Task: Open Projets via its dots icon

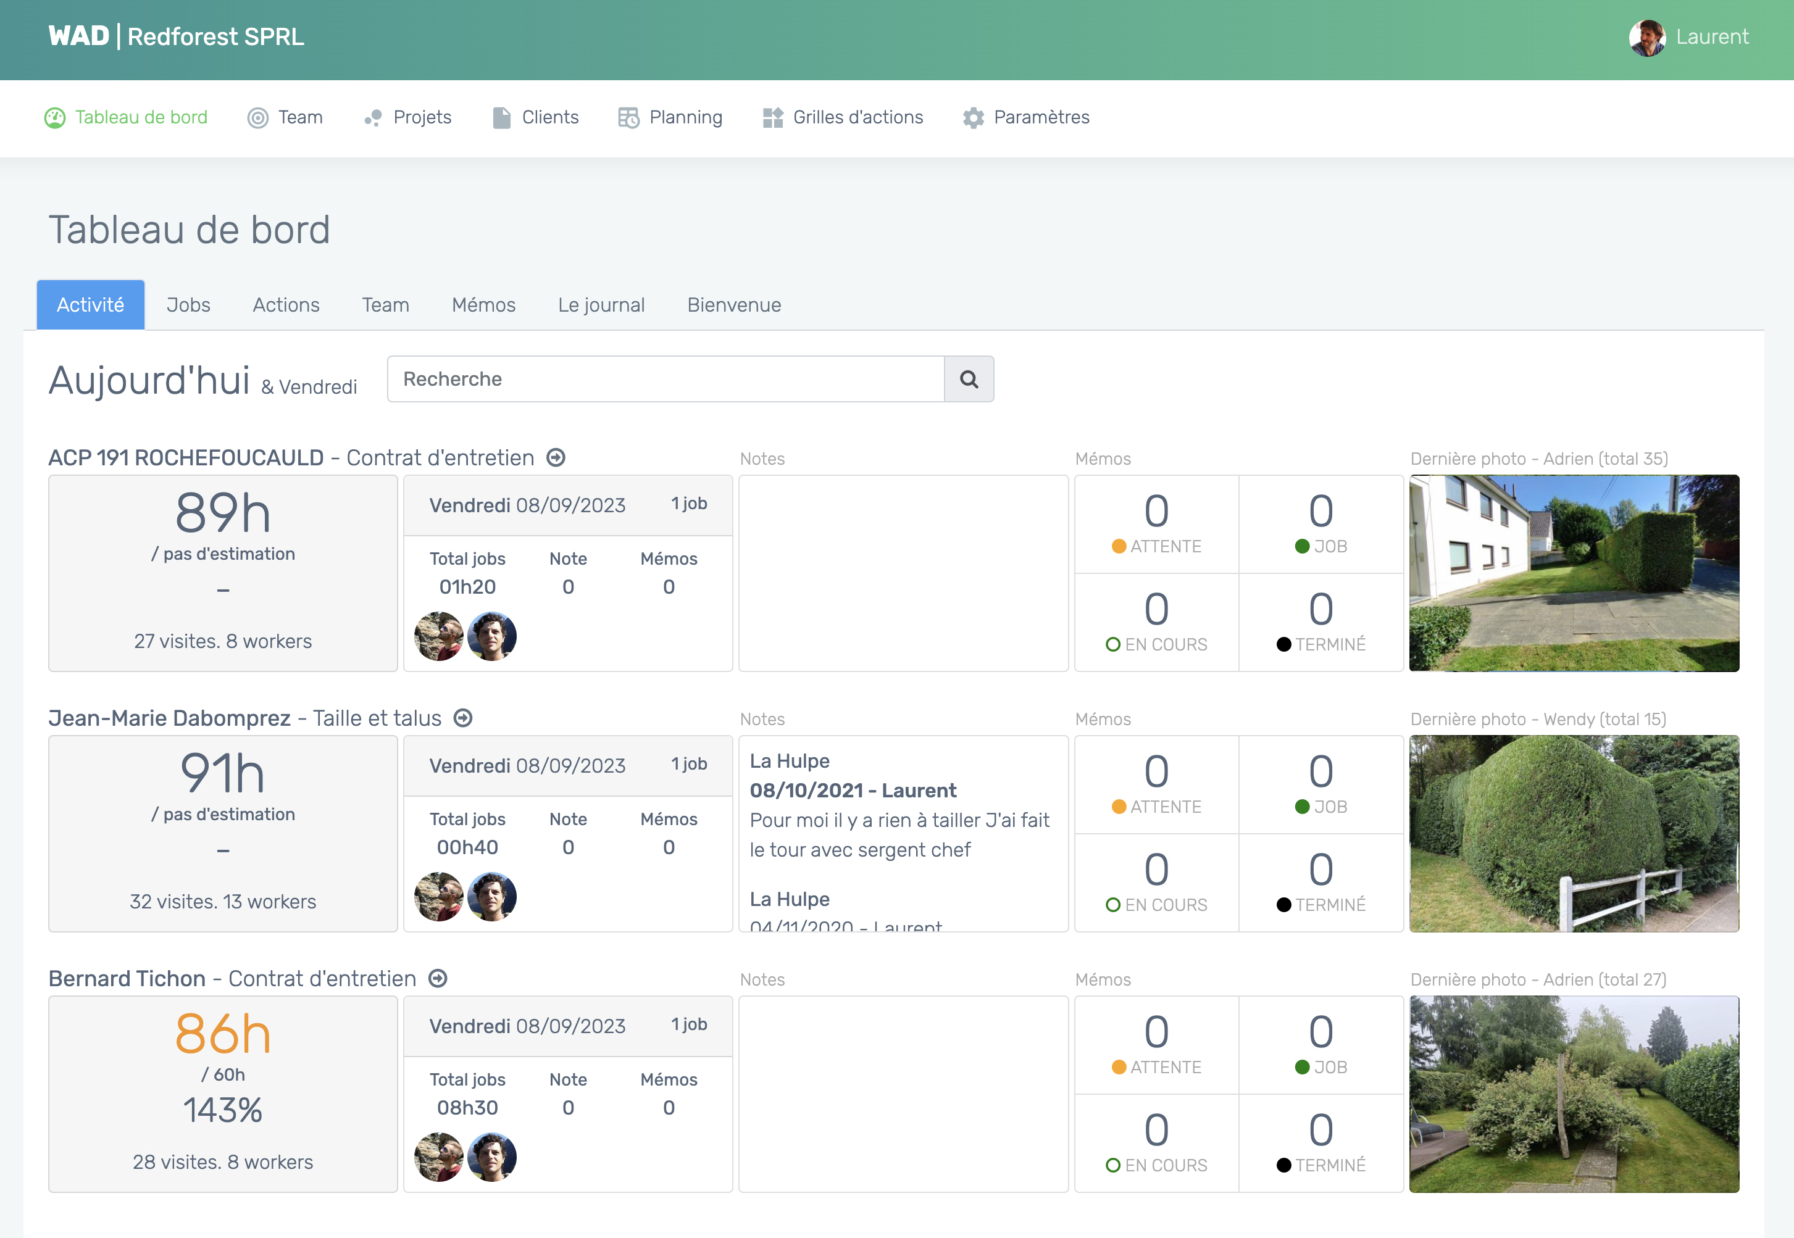Action: point(372,117)
